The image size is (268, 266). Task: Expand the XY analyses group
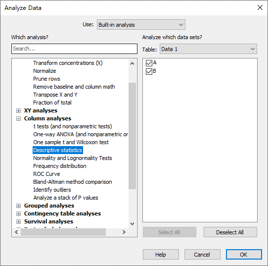pos(18,110)
